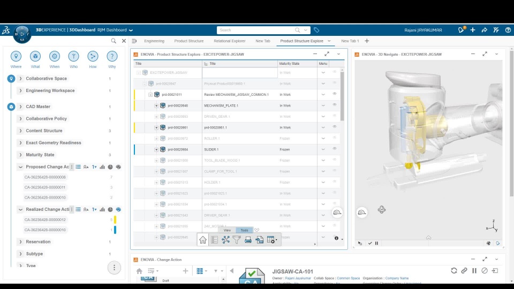Collapse the Proposed Change Action section
The height and width of the screenshot is (289, 514).
tap(21, 167)
